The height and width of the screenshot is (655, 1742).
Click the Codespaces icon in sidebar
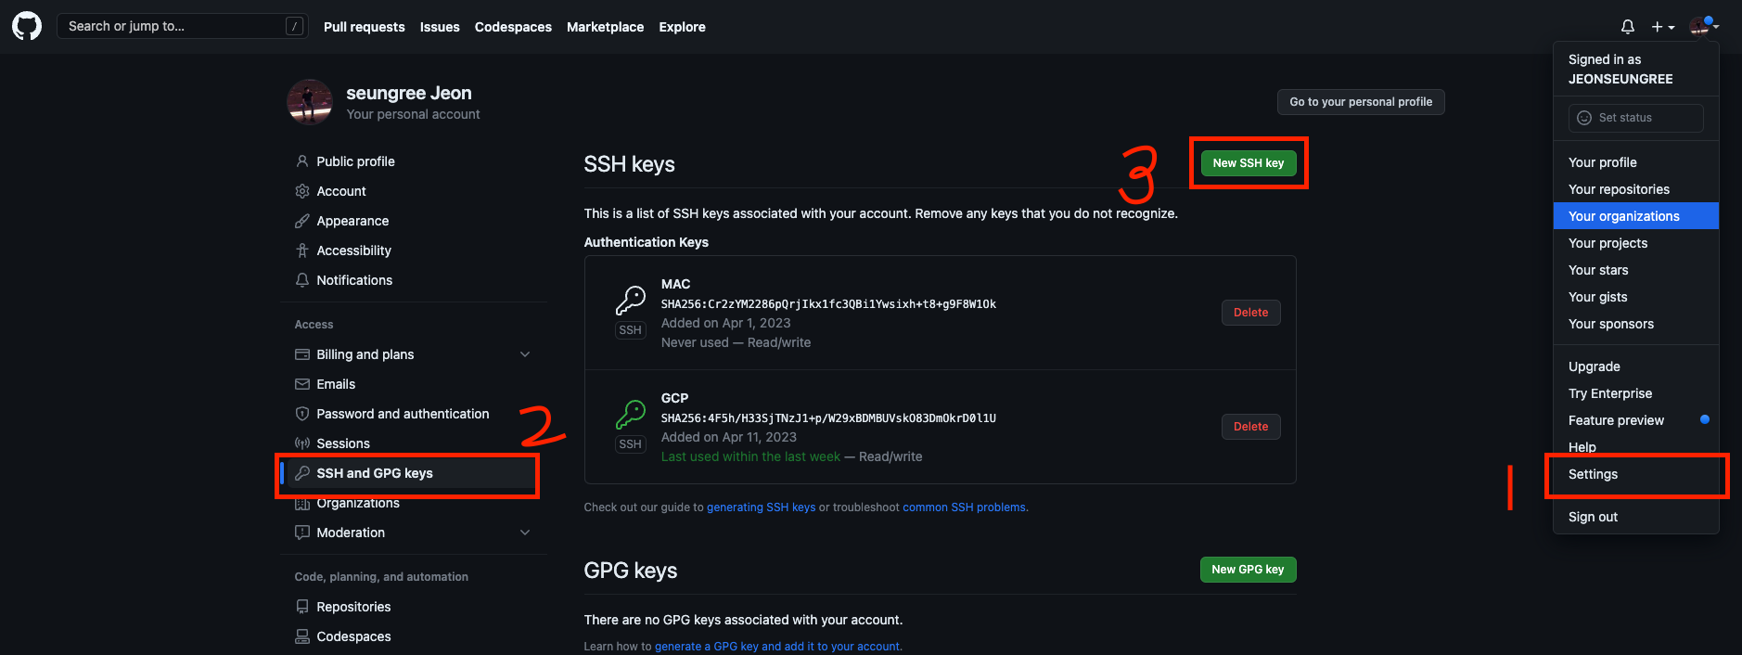[302, 636]
